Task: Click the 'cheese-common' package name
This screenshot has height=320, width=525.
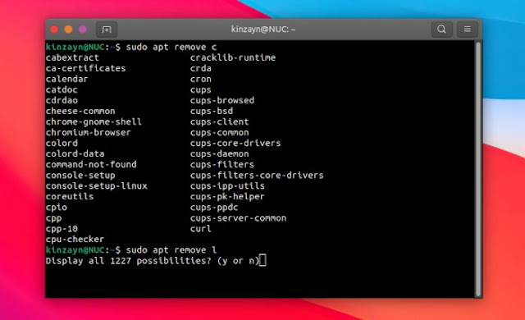Action: click(x=80, y=111)
